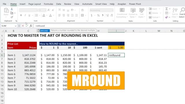Click the Delete cells button
Viewport: 185px width, 104px height.
155,13
